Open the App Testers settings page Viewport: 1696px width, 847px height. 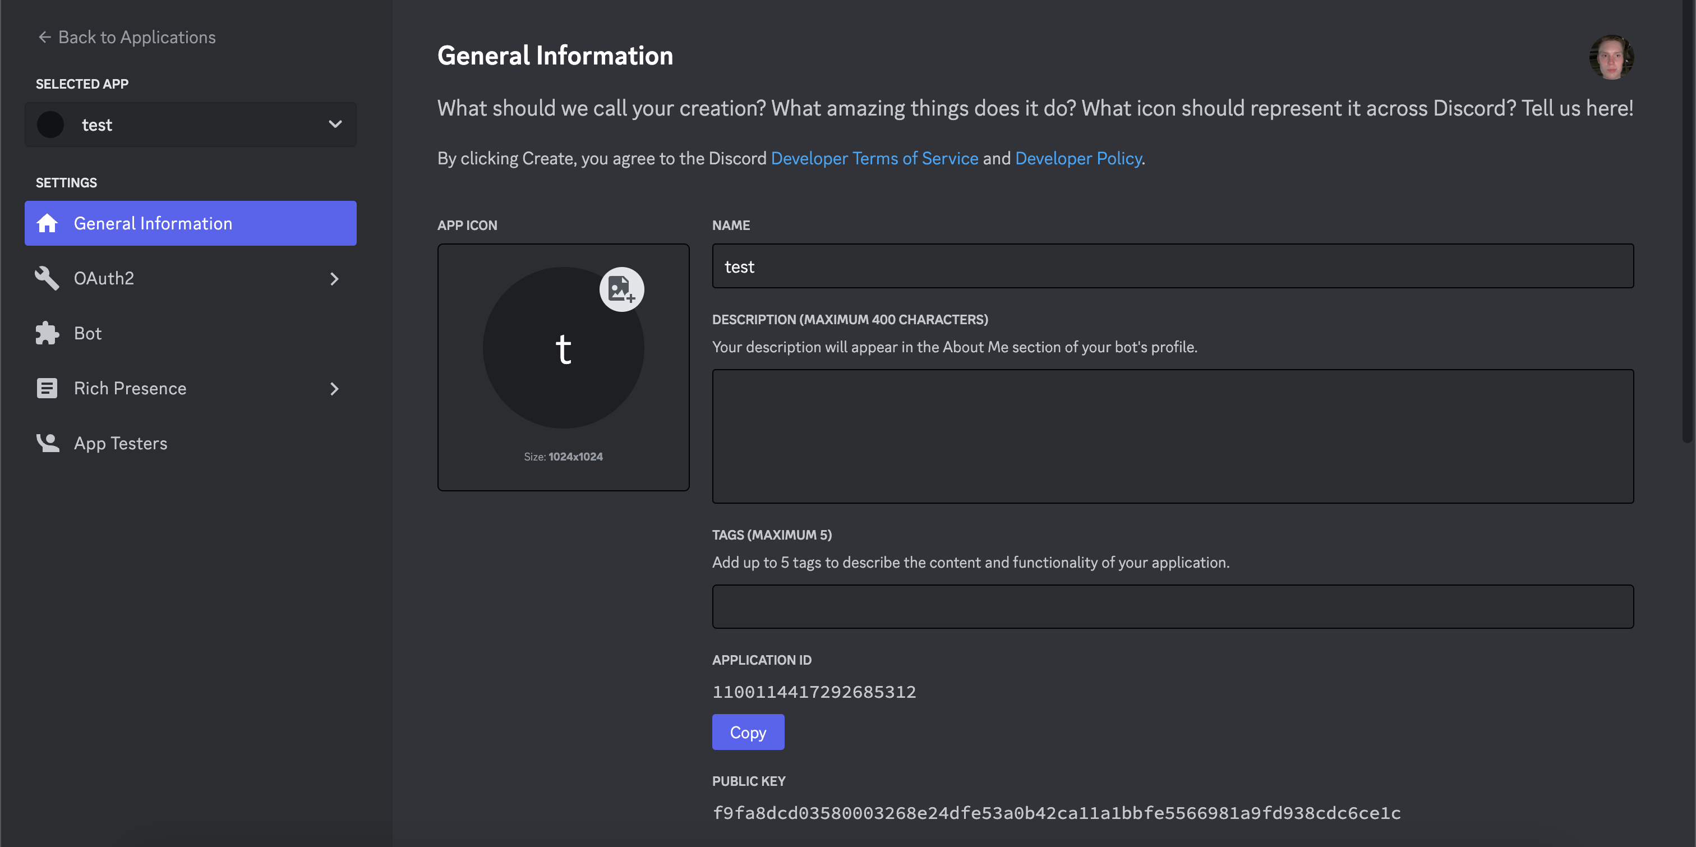click(190, 443)
